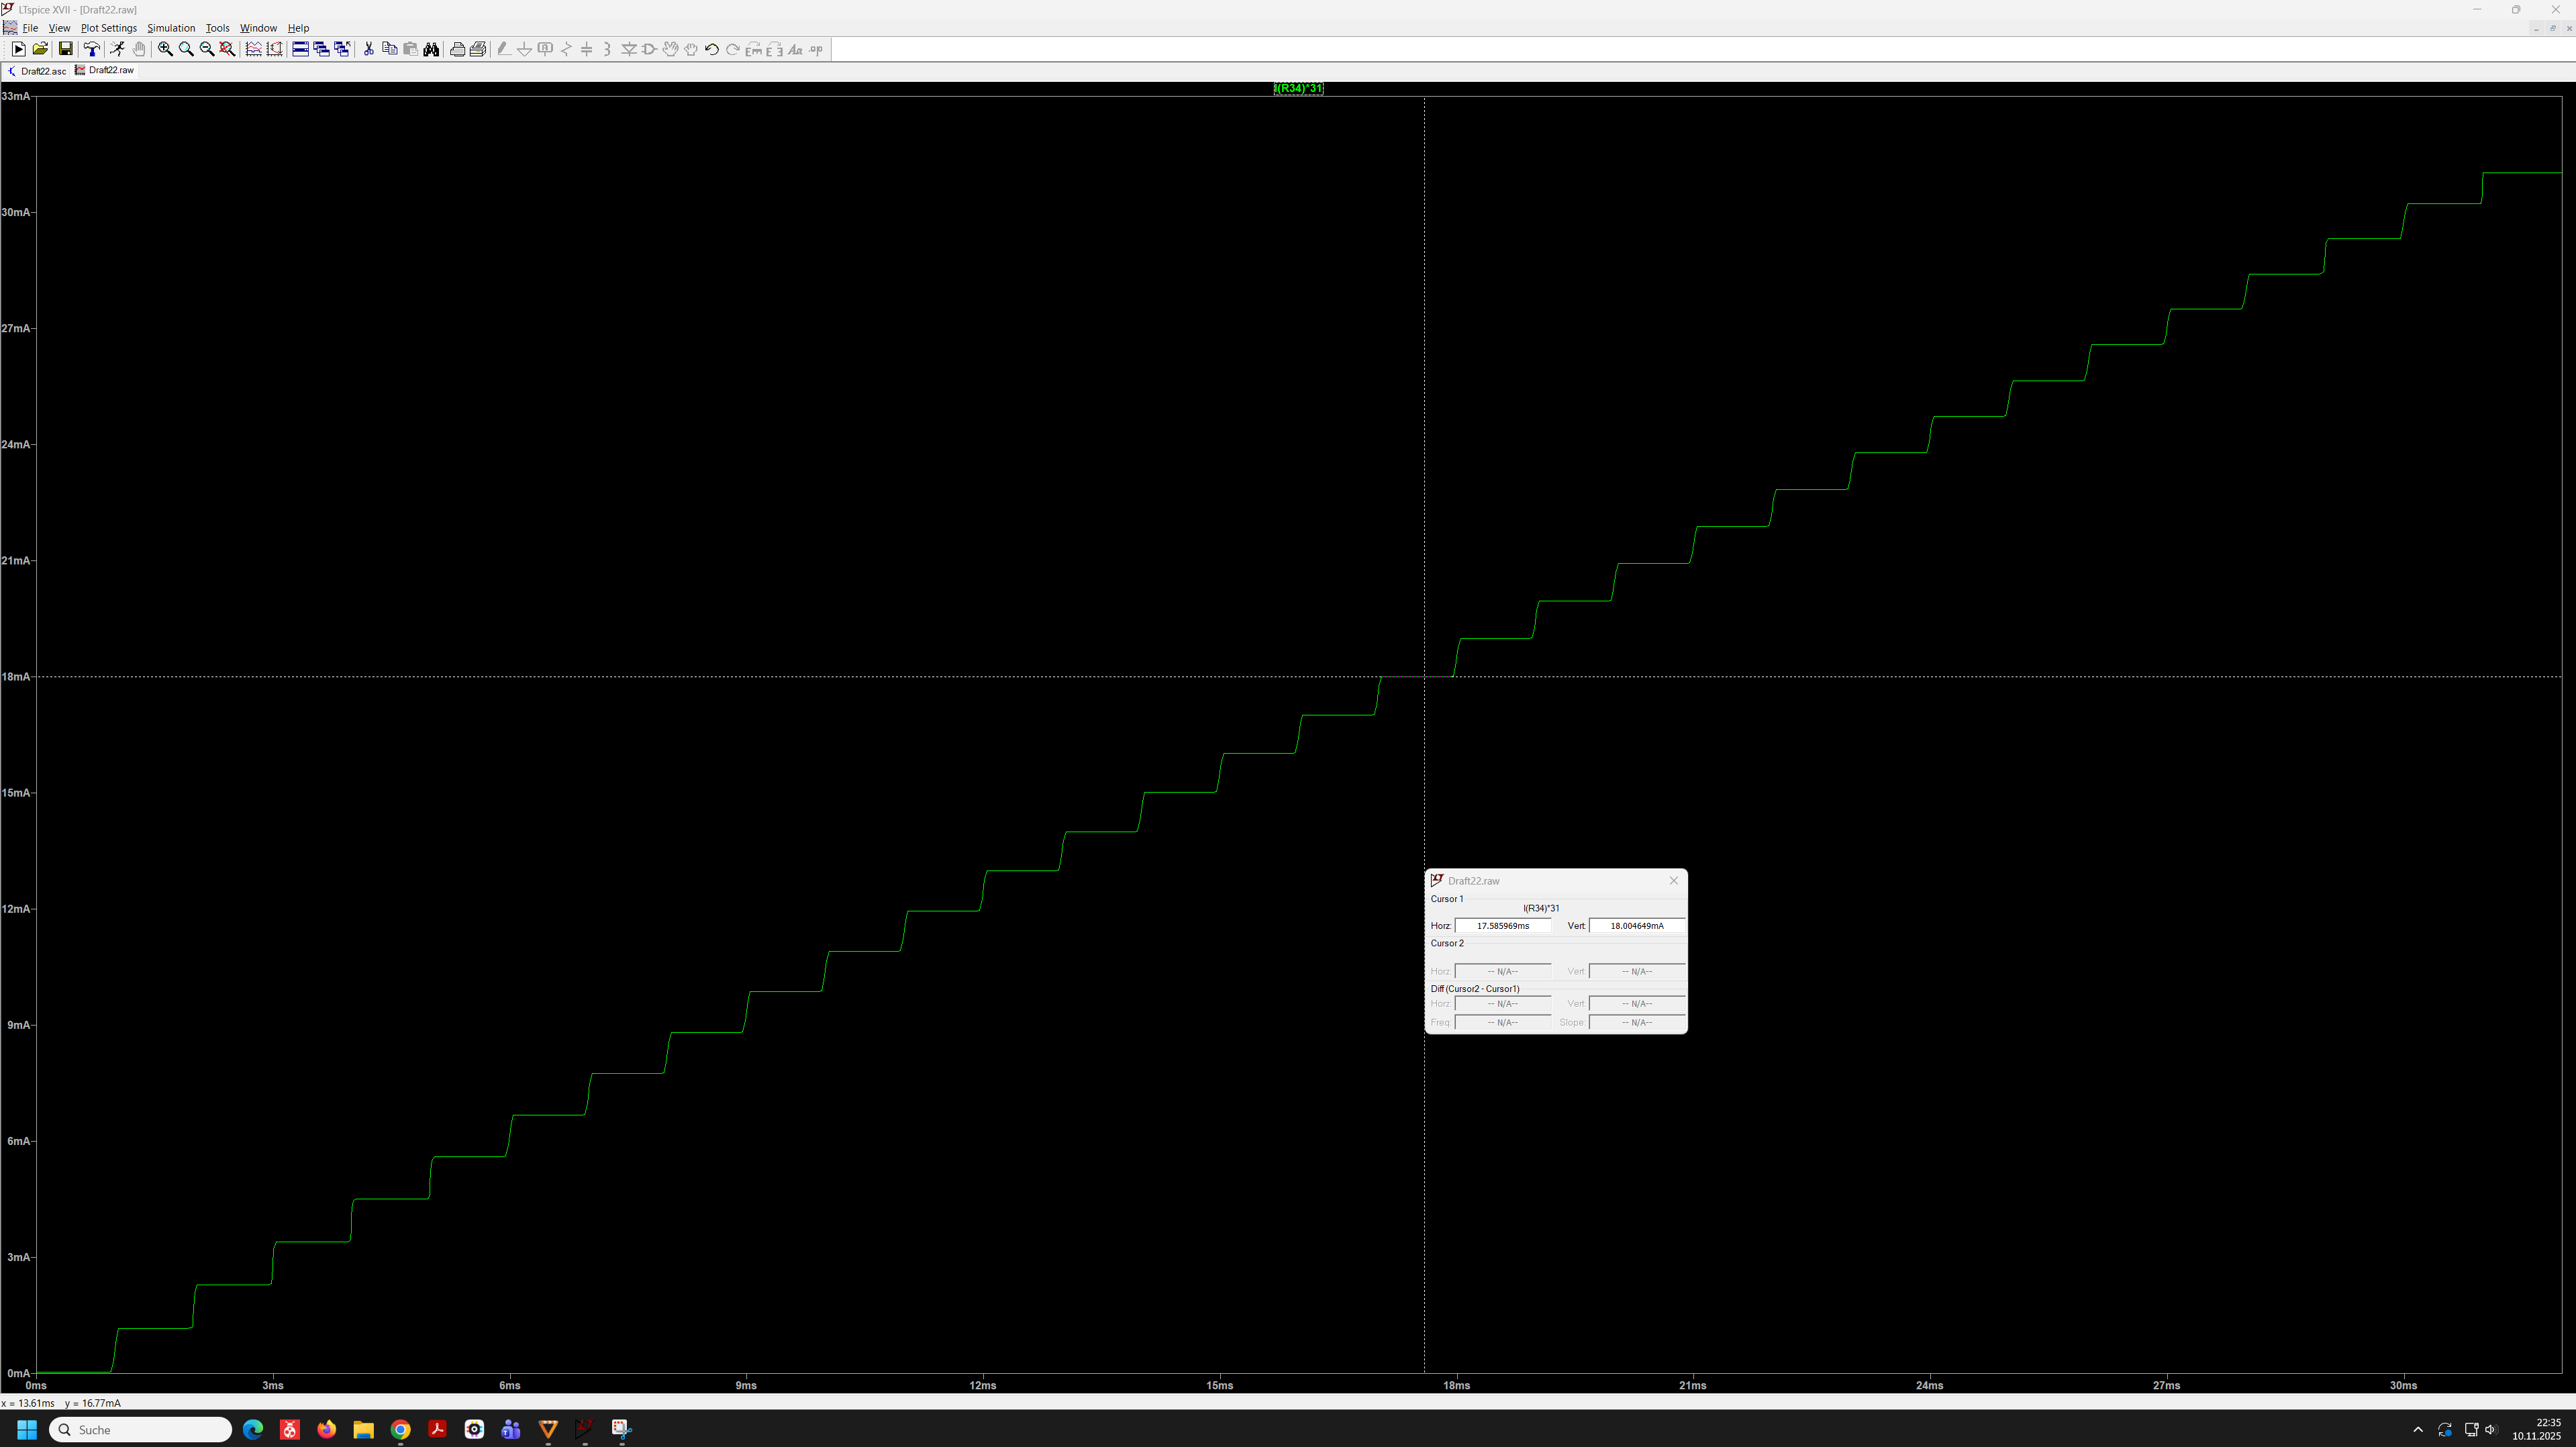Click the Print Setup printer icon
The height and width of the screenshot is (1447, 2576).
[478, 49]
